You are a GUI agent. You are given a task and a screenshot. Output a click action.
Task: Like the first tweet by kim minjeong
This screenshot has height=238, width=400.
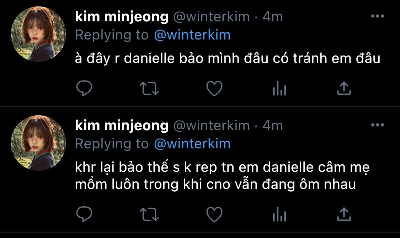point(214,88)
